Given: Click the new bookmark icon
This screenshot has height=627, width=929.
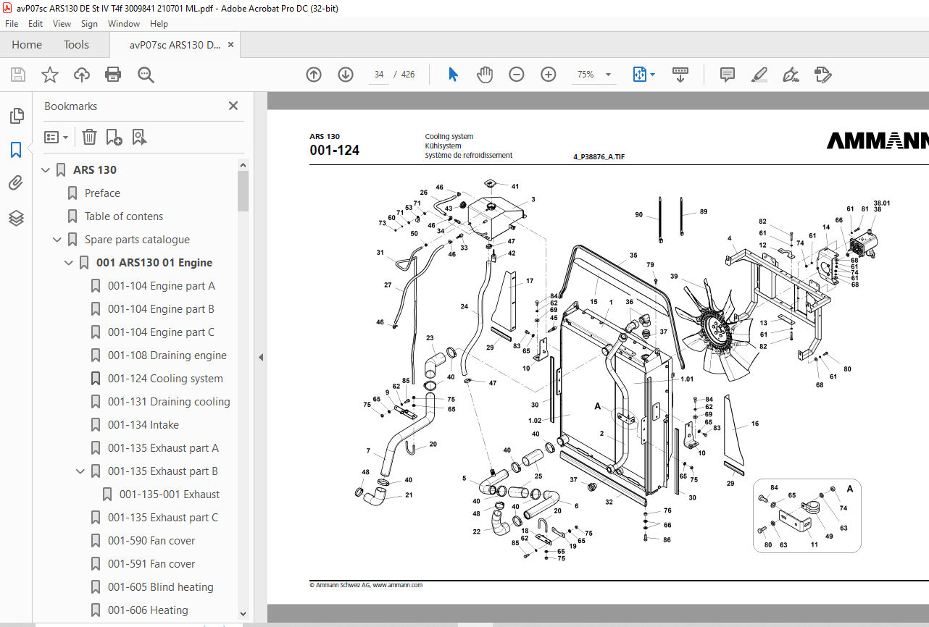Looking at the screenshot, I should pyautogui.click(x=114, y=137).
